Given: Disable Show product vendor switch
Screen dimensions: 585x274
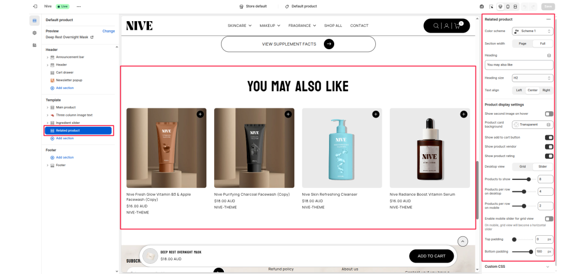Looking at the screenshot, I should tap(549, 147).
